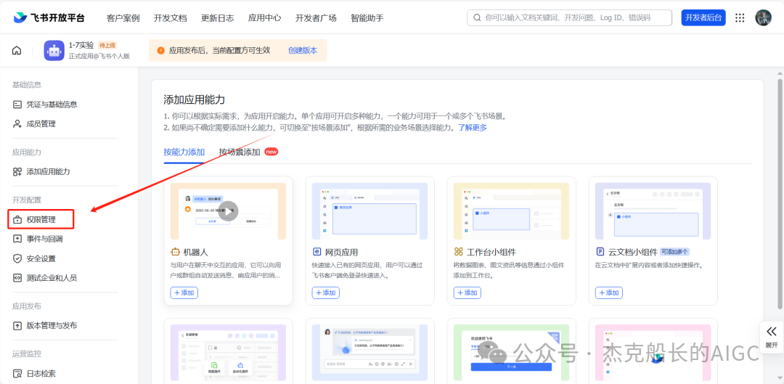
Task: Open 应用中心 in top navigation
Action: (264, 18)
